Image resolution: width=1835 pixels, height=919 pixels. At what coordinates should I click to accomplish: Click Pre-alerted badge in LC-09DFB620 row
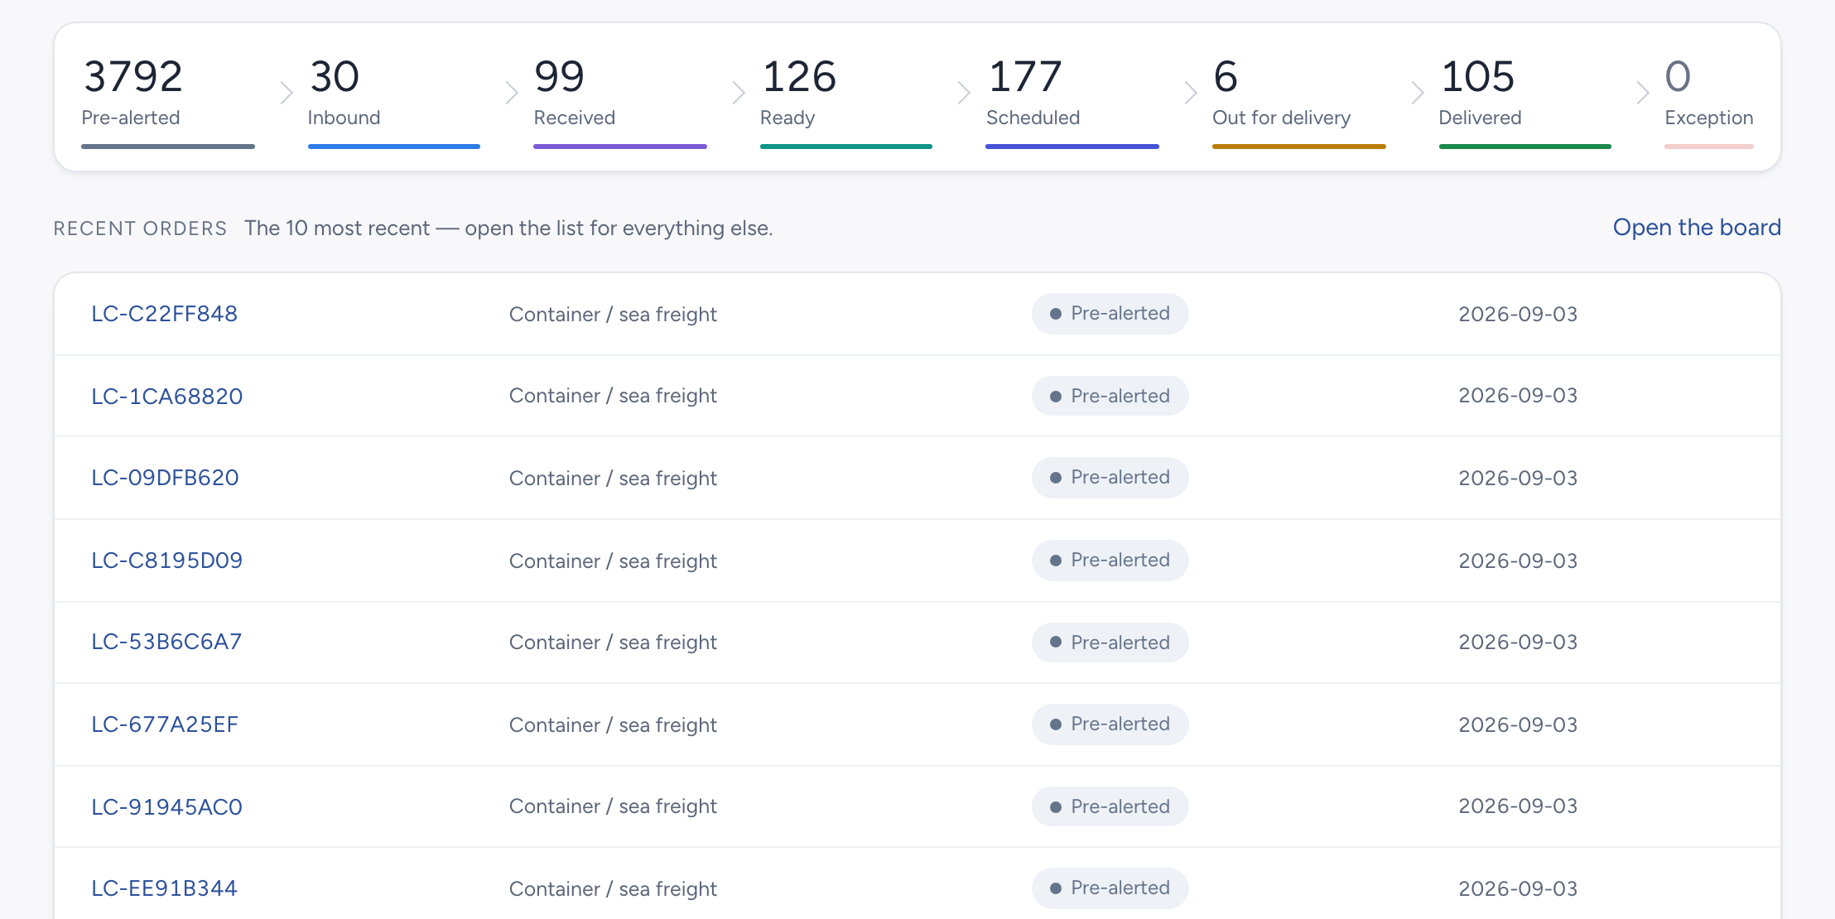point(1110,478)
